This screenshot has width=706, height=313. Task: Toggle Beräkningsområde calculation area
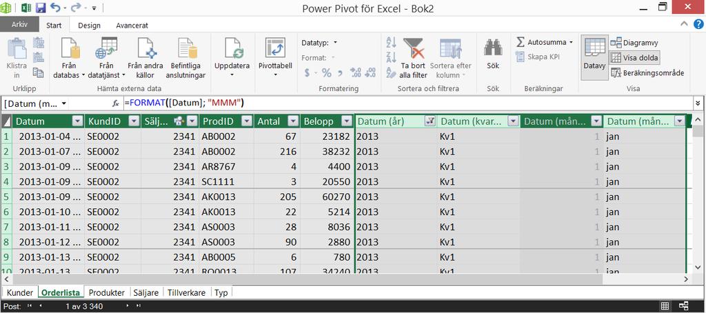[647, 72]
